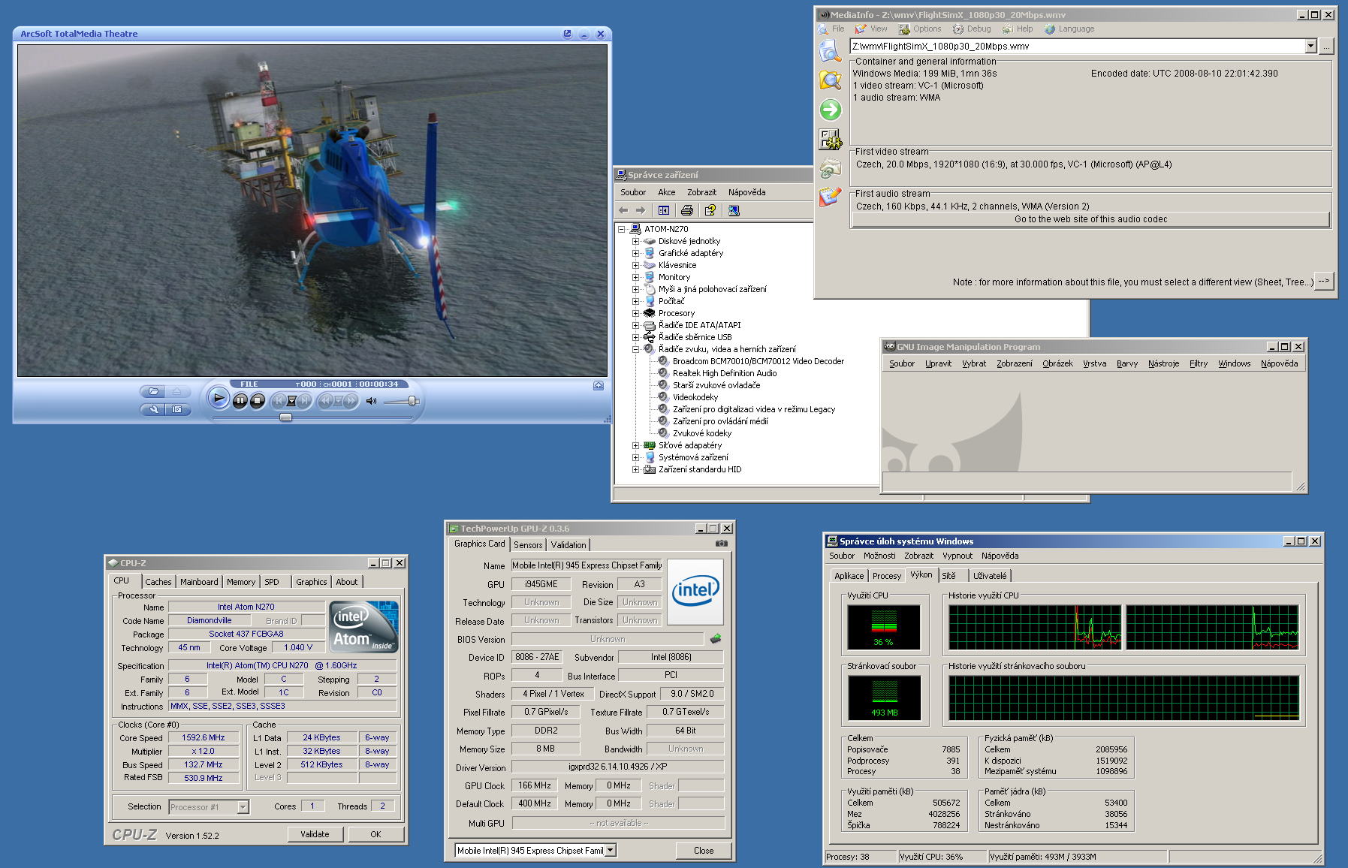Click the Aplikace tab in the Windows task manager (Správce úloh)

pos(849,576)
